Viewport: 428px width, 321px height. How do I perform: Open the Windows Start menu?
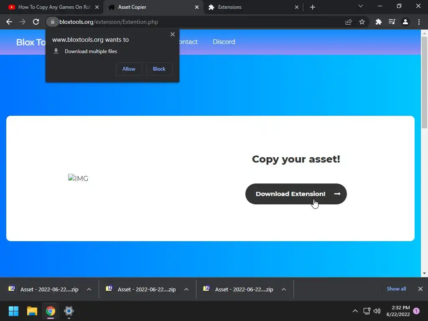click(13, 311)
